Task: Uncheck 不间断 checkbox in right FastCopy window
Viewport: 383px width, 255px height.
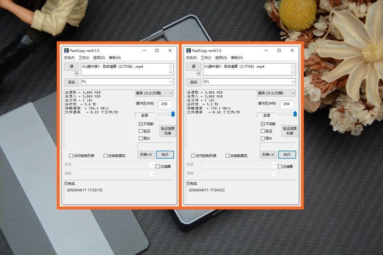Action: coord(263,124)
